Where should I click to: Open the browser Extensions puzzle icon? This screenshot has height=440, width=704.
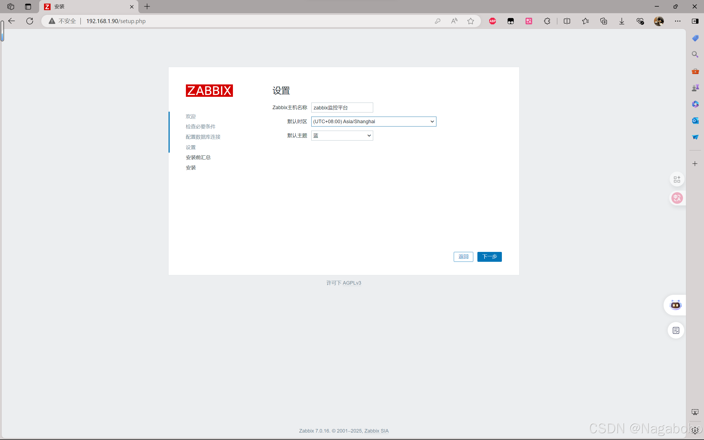[x=547, y=21]
